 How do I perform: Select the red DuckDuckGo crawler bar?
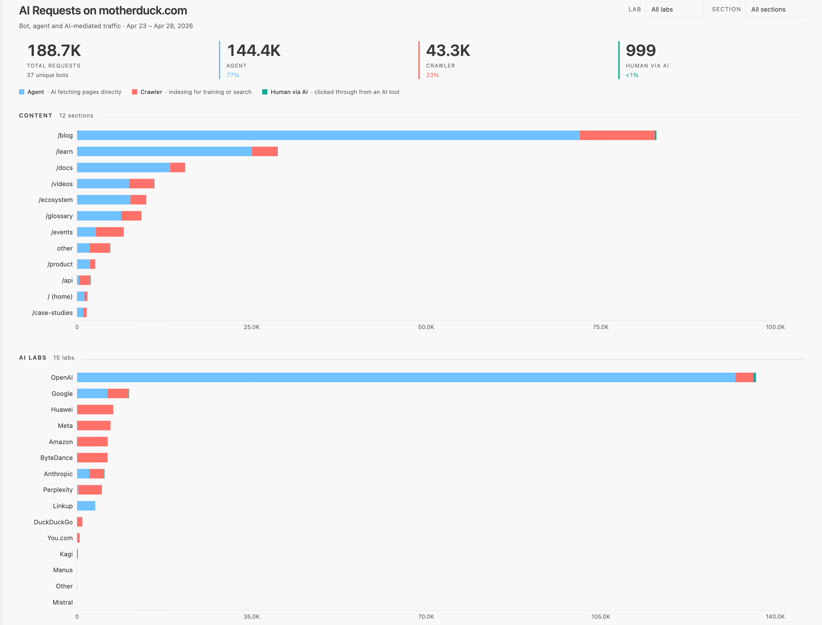coord(80,522)
